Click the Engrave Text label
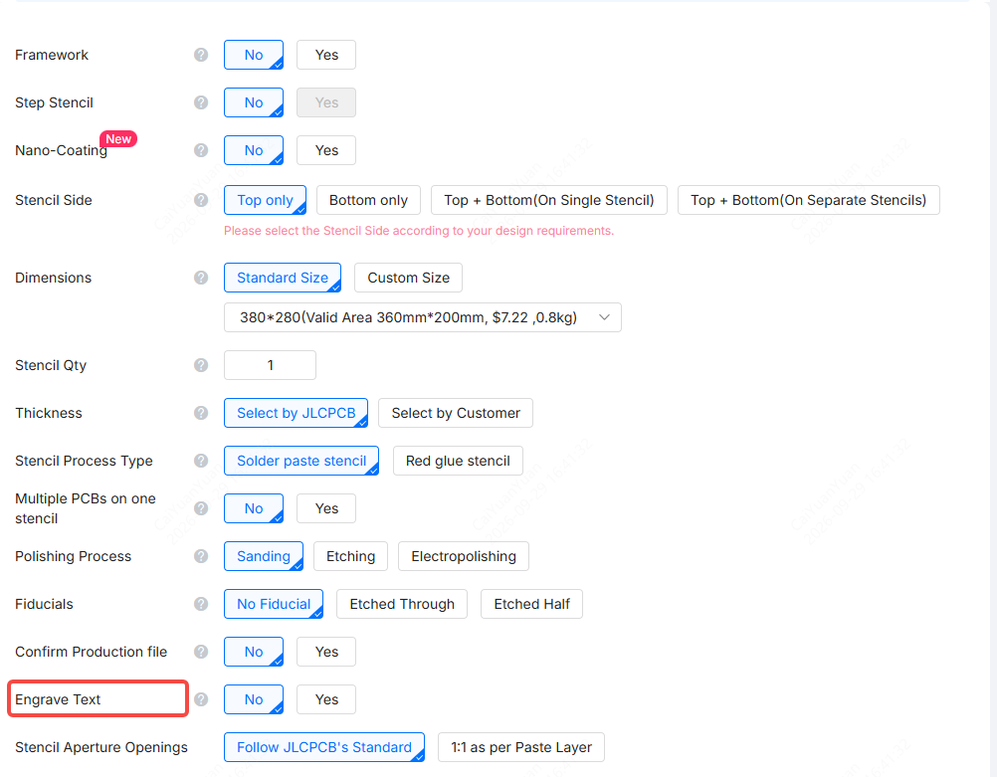The width and height of the screenshot is (997, 777). click(58, 698)
